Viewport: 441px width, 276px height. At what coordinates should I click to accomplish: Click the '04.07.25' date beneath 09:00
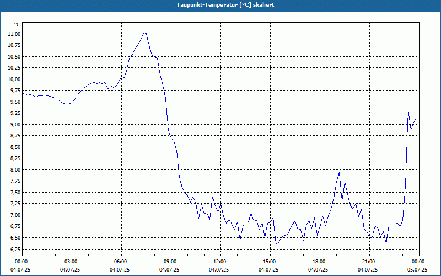point(169,270)
